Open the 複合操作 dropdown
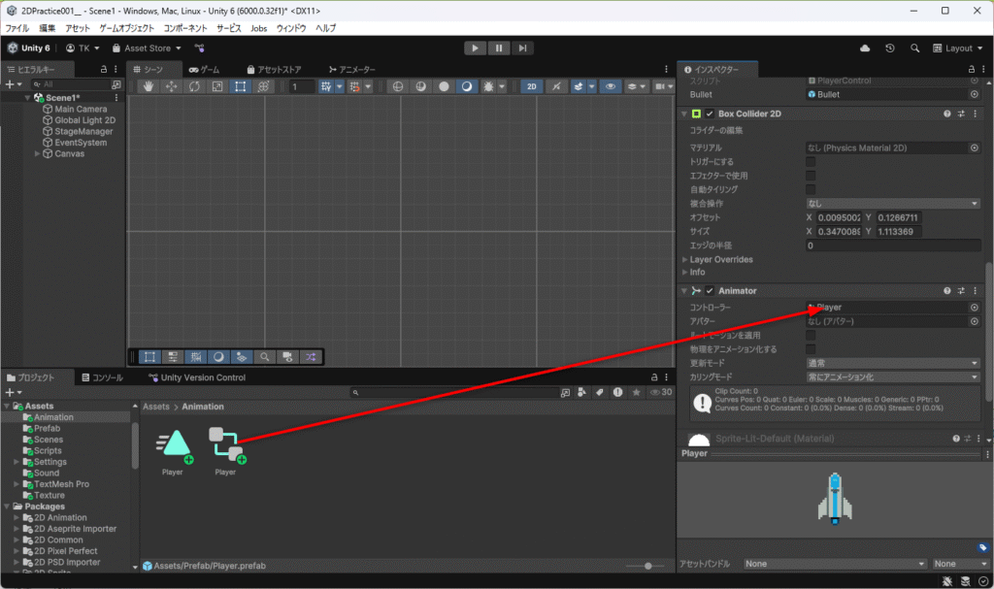 [892, 204]
